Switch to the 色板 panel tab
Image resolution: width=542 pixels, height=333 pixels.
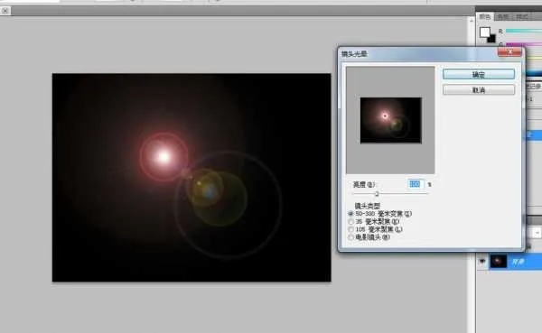coord(503,16)
